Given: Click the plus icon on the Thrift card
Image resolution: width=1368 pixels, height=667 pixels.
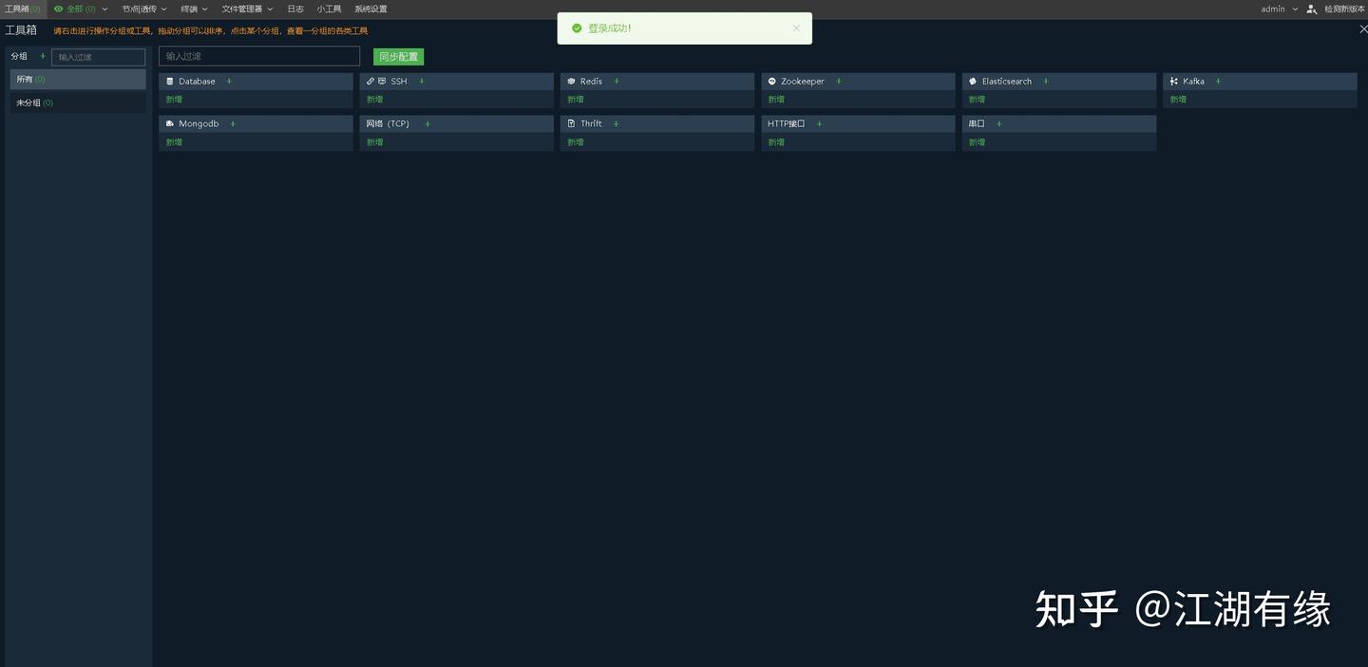Looking at the screenshot, I should pos(616,123).
